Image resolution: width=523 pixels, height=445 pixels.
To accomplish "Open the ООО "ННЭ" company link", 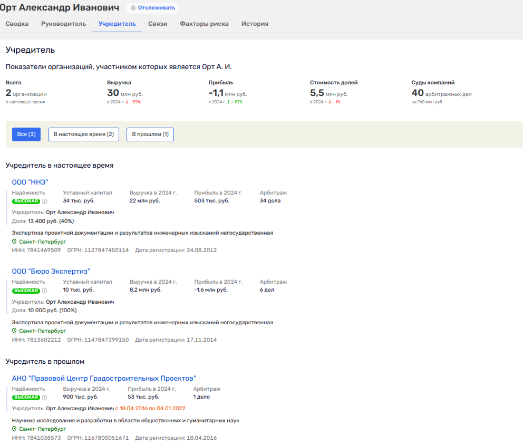I will [x=30, y=182].
